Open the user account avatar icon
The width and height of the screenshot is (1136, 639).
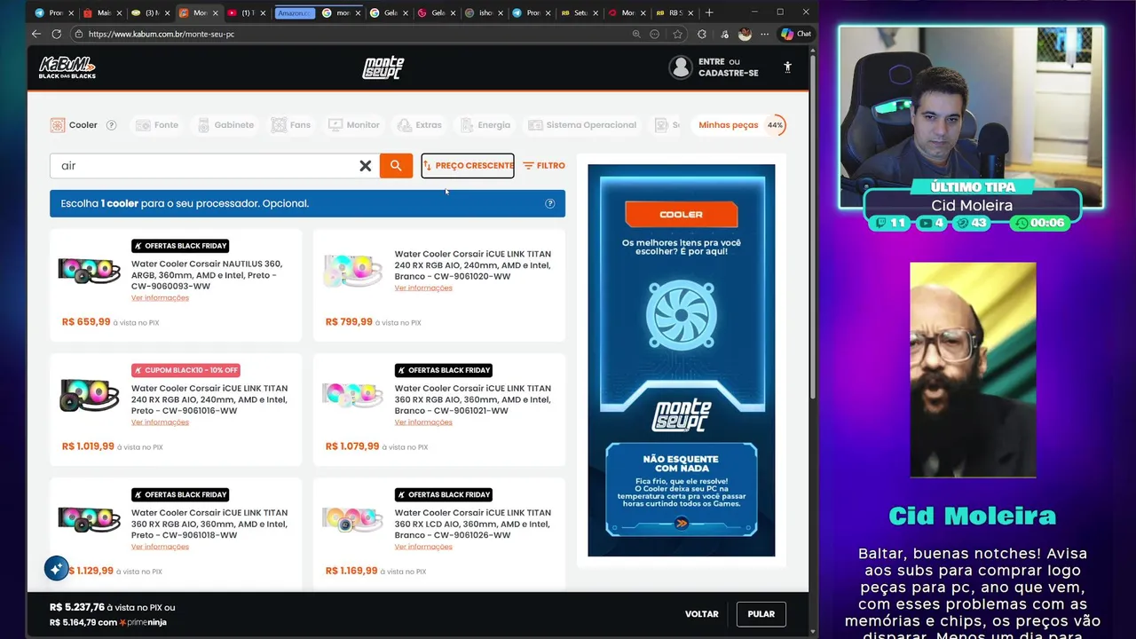point(681,67)
